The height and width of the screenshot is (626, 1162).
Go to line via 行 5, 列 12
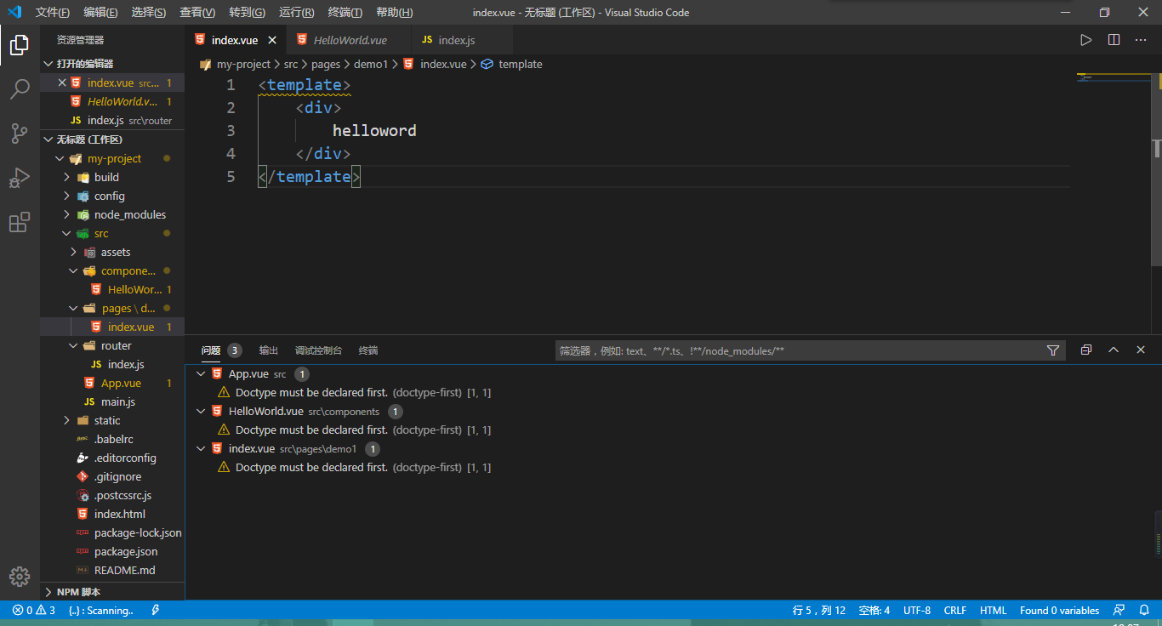click(819, 610)
